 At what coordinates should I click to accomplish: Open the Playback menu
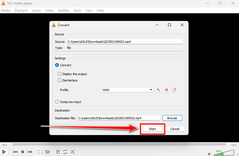[21, 10]
